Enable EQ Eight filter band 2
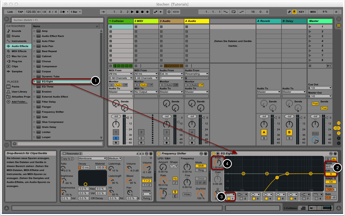This screenshot has height=216, width=345. tap(241, 199)
